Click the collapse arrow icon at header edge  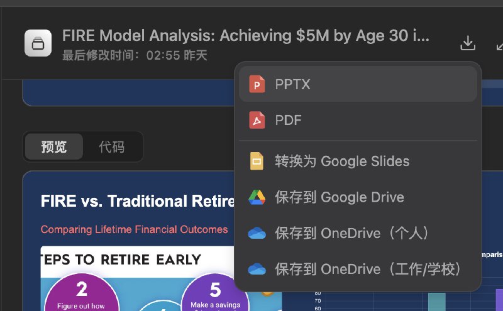(x=499, y=46)
